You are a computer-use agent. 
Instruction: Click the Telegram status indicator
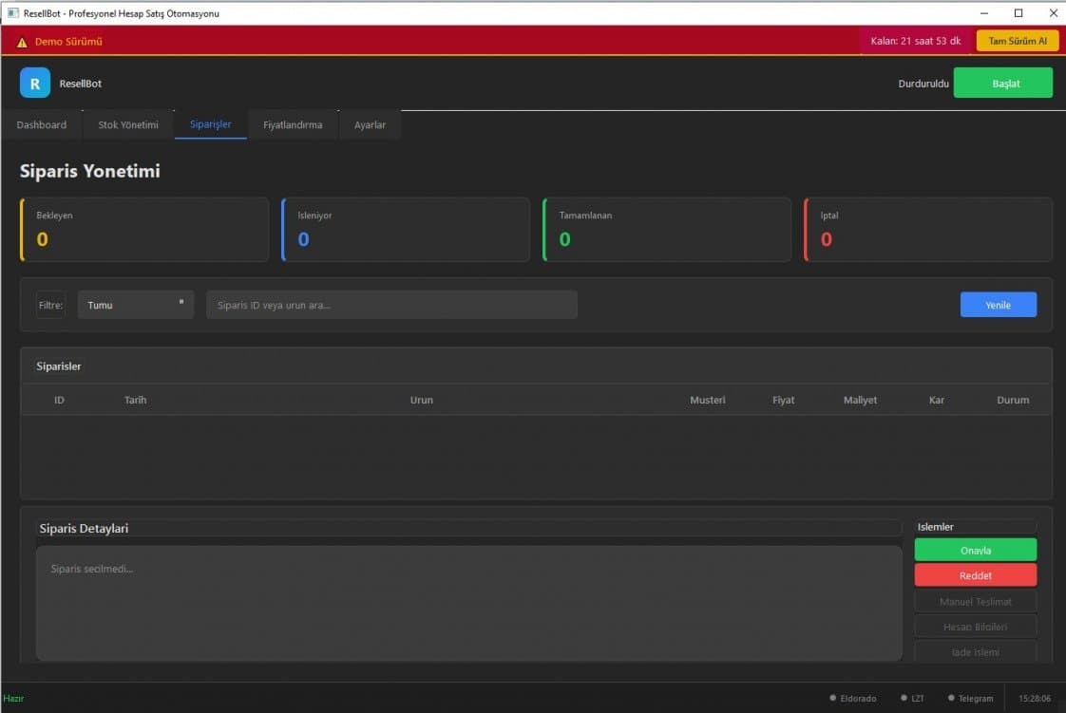coord(971,698)
